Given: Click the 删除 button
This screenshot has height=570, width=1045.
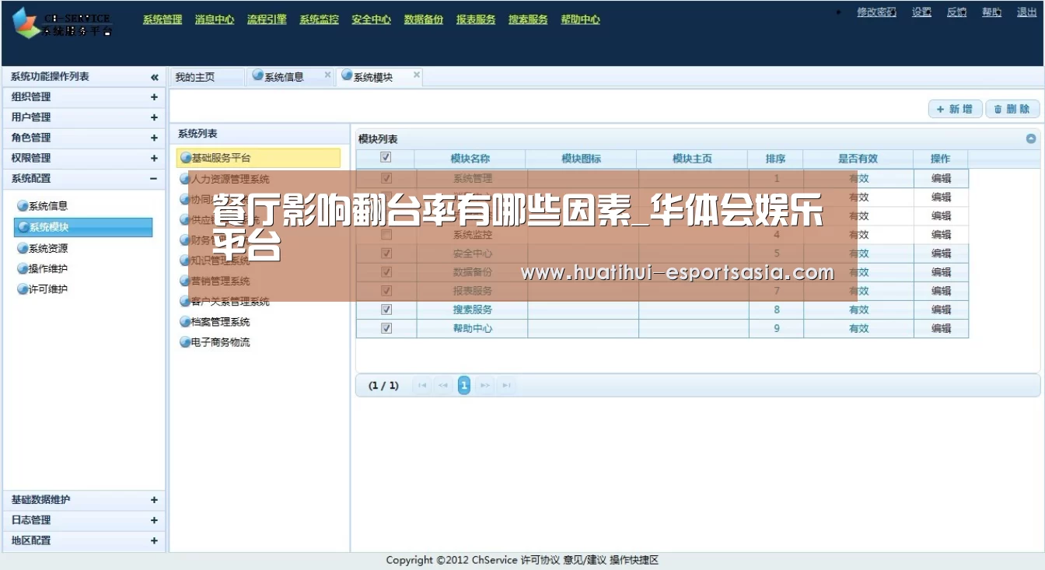Looking at the screenshot, I should coord(1013,109).
